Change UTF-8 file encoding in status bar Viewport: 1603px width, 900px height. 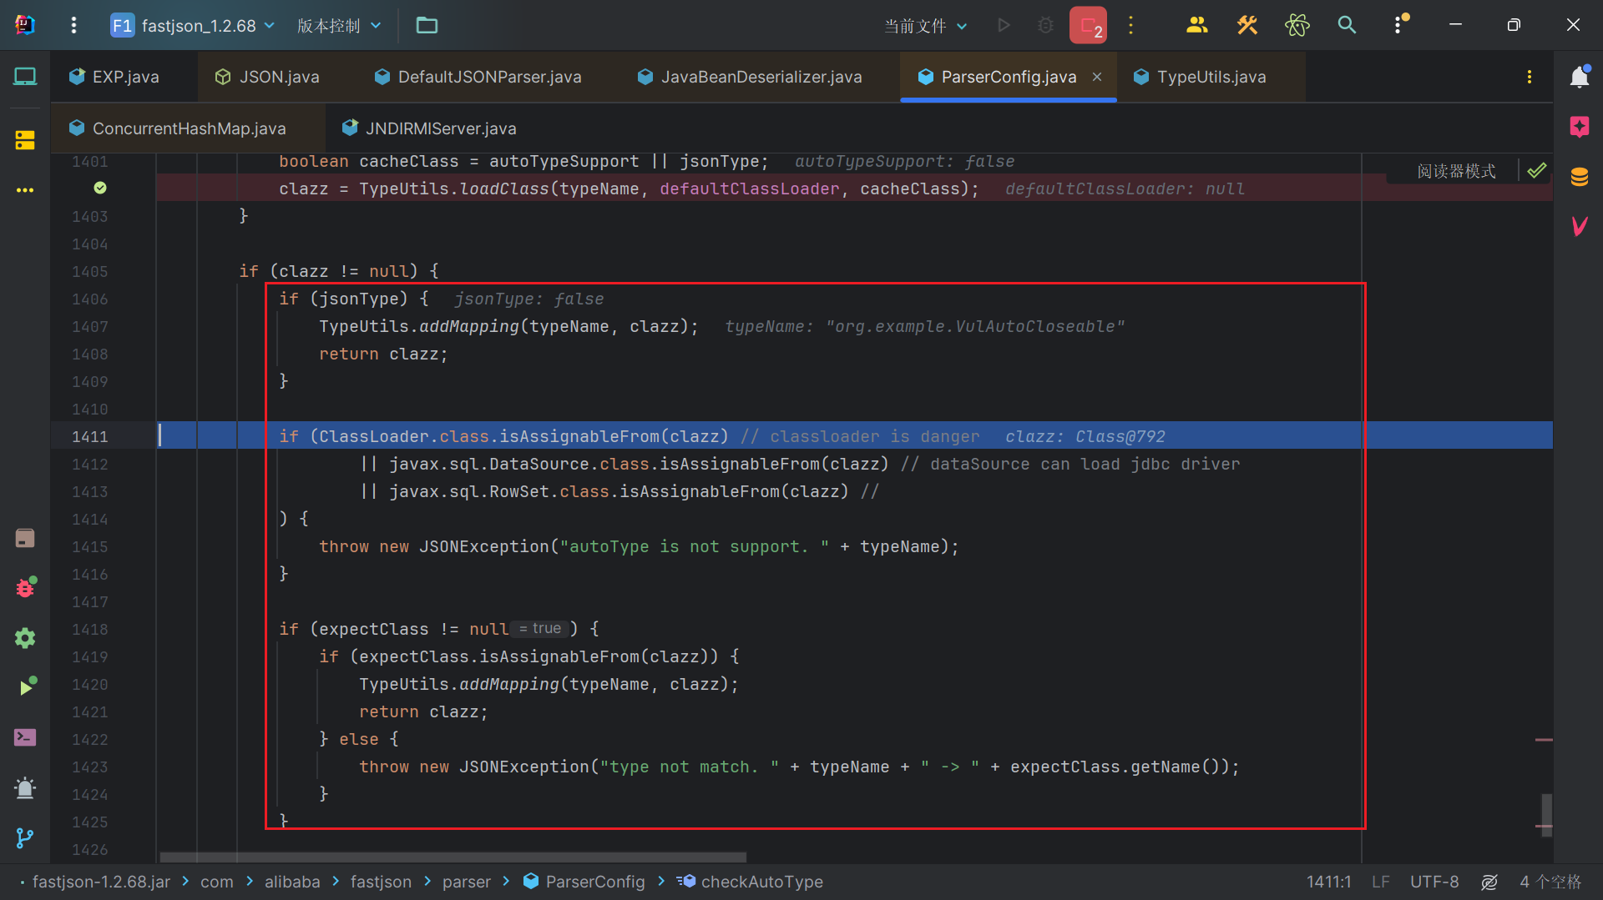click(x=1434, y=882)
